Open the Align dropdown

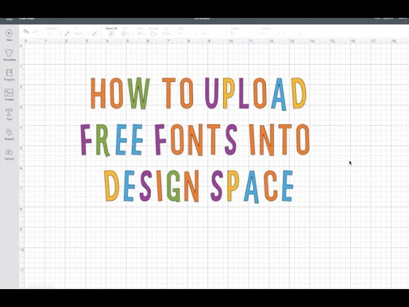pyautogui.click(x=141, y=32)
